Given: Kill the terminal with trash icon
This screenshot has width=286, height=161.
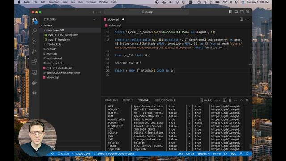Looking at the screenshot, I should (x=230, y=100).
